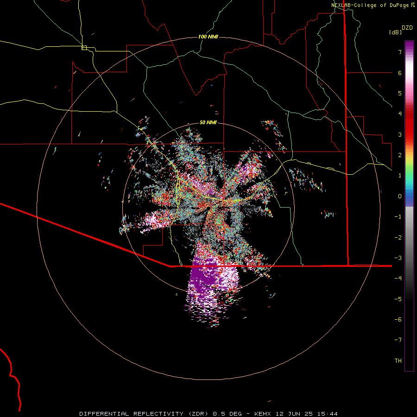The width and height of the screenshot is (417, 417).
Task: Click the 4 value on the legend
Action: (x=400, y=114)
